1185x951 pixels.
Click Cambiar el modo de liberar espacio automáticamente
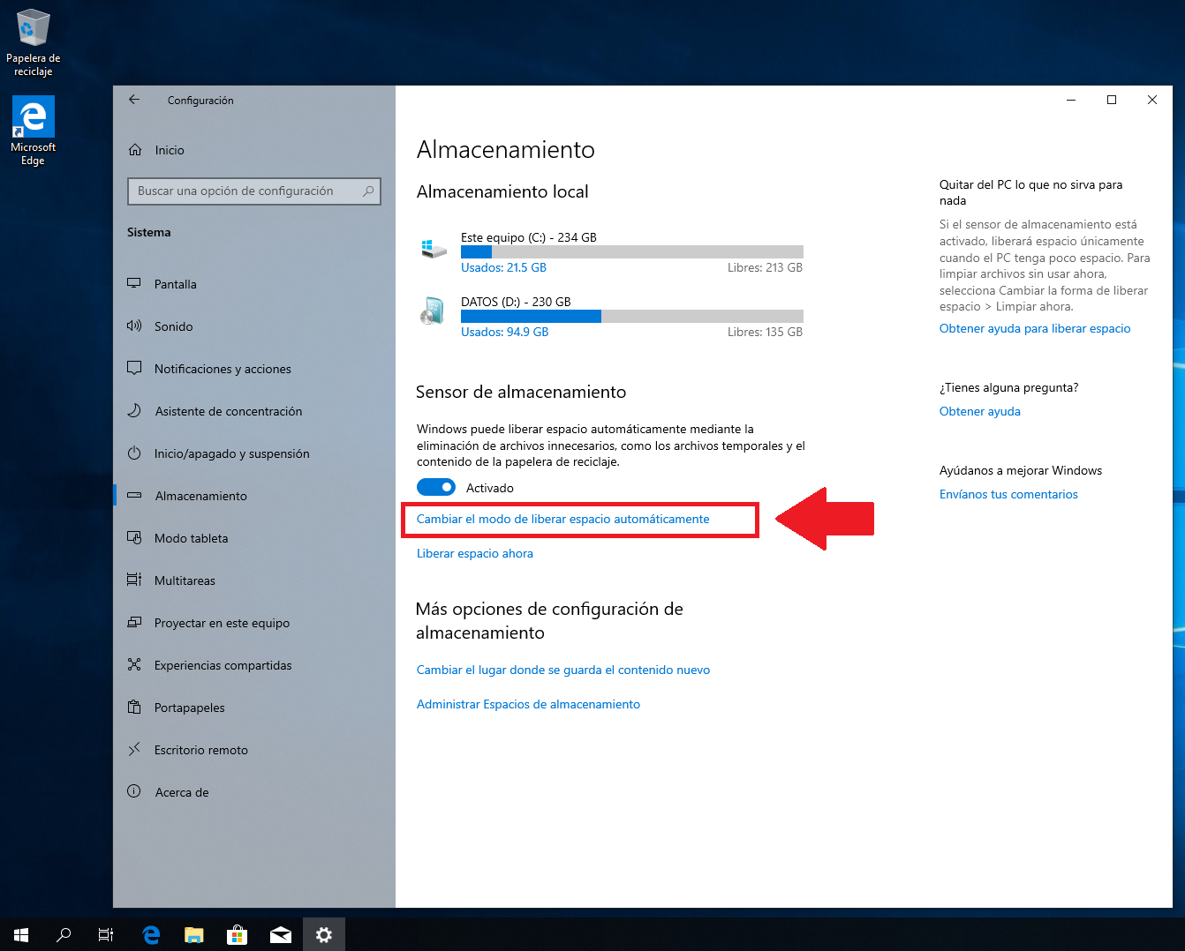coord(562,519)
